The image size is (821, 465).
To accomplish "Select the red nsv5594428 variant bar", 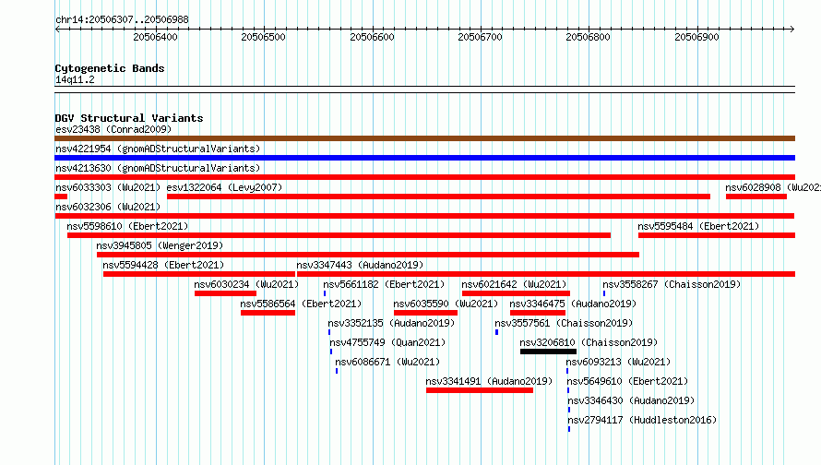I will [x=199, y=274].
